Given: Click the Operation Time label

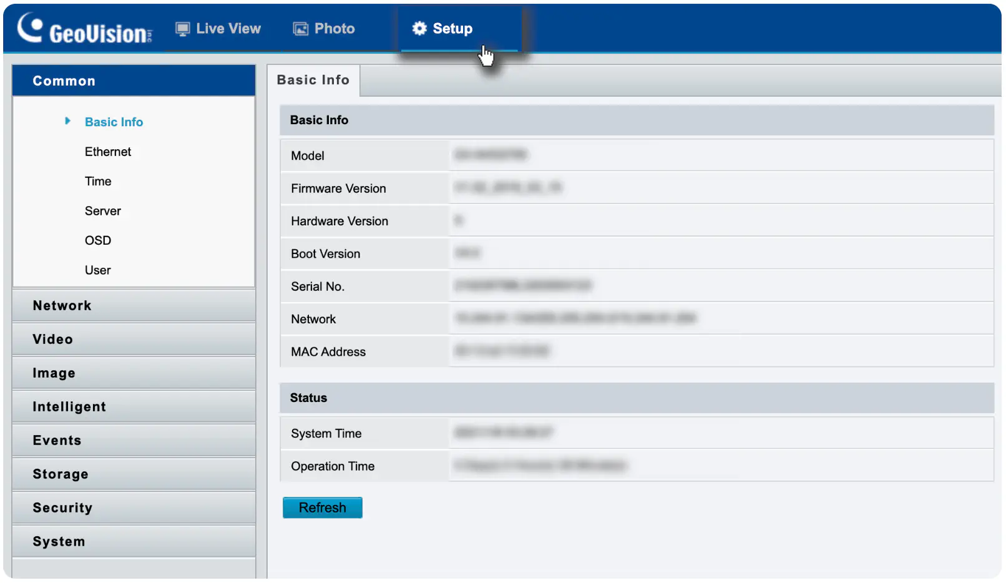Looking at the screenshot, I should pos(333,466).
